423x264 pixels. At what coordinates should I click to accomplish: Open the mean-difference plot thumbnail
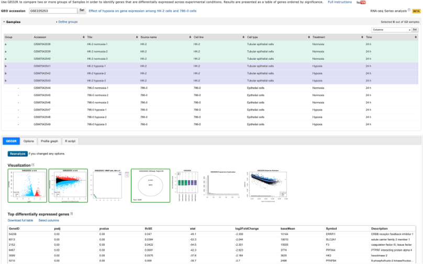pyautogui.click(x=68, y=186)
